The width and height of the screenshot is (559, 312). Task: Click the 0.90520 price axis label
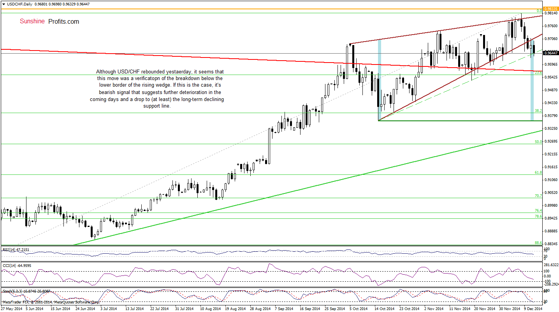550,193
